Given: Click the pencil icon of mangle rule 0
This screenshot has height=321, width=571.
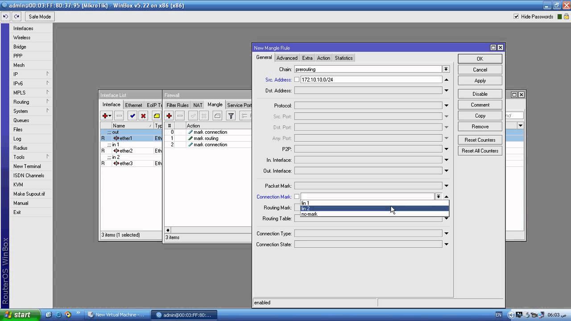Looking at the screenshot, I should click(190, 132).
